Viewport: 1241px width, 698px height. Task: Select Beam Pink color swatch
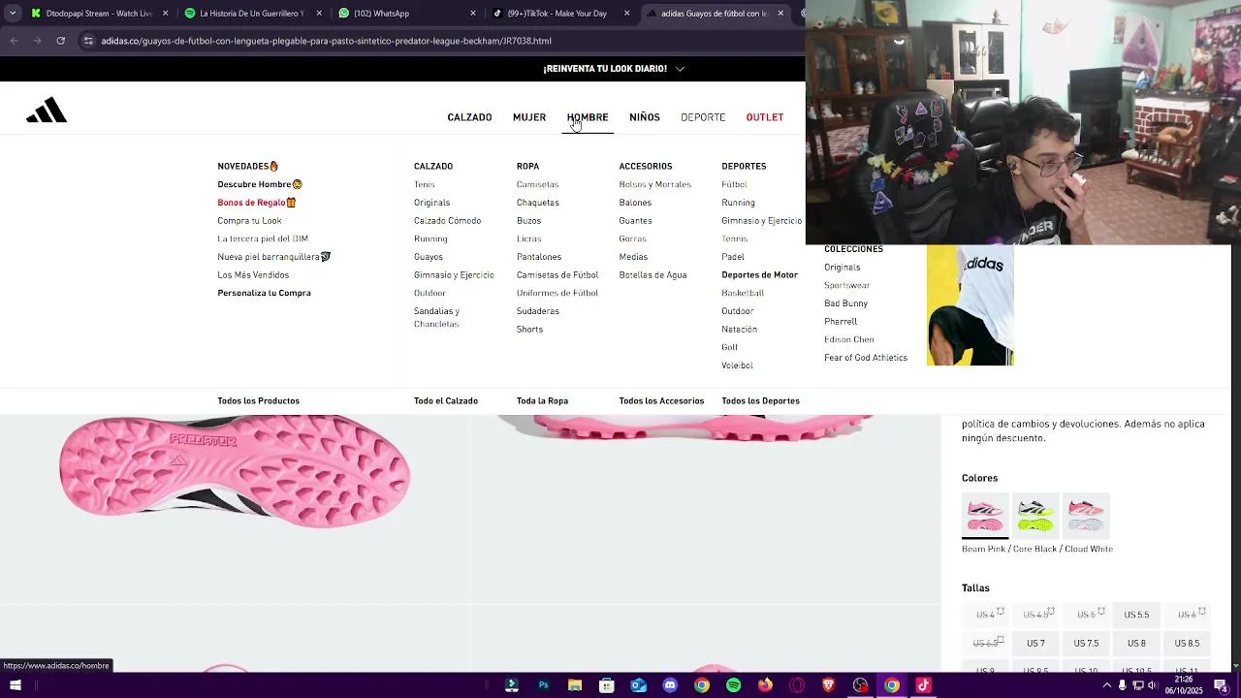click(x=985, y=515)
